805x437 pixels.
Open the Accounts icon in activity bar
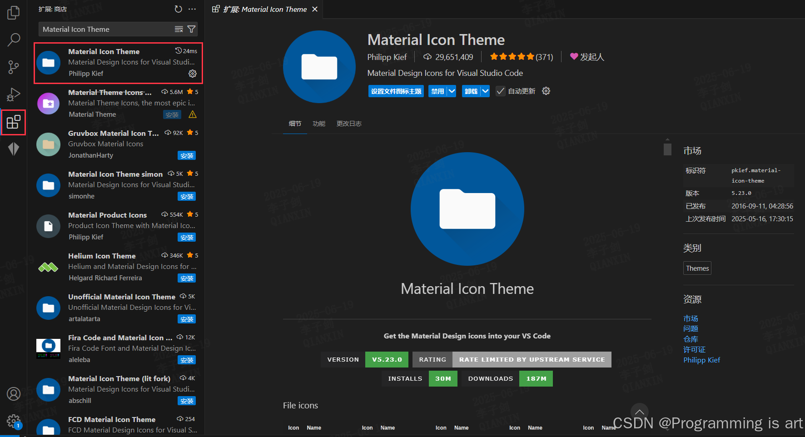[14, 394]
